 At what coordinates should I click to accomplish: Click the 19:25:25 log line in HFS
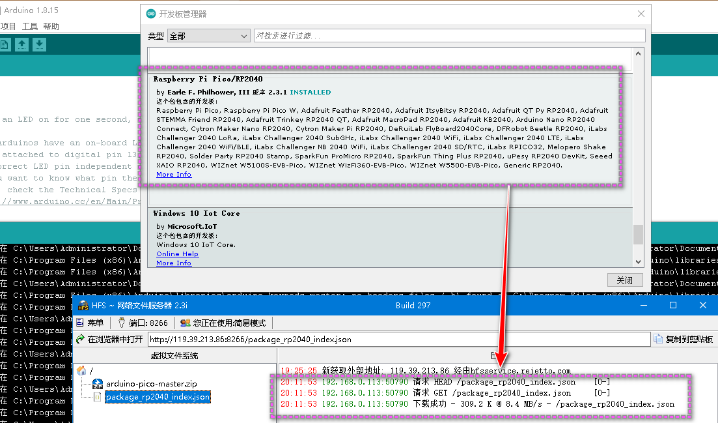tap(426, 370)
